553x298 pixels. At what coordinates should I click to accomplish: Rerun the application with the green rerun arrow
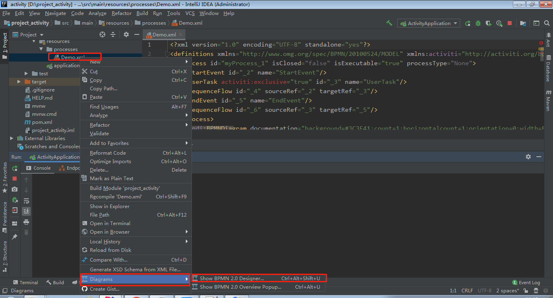point(15,168)
